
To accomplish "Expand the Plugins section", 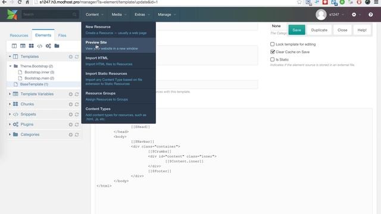I will coord(10,124).
